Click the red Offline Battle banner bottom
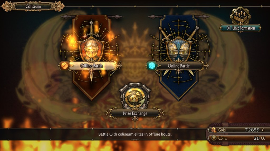 coord(91,89)
